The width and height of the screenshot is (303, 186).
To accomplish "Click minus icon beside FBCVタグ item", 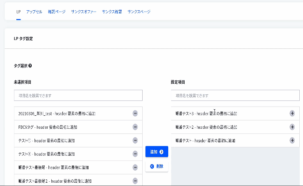I will point(135,127).
